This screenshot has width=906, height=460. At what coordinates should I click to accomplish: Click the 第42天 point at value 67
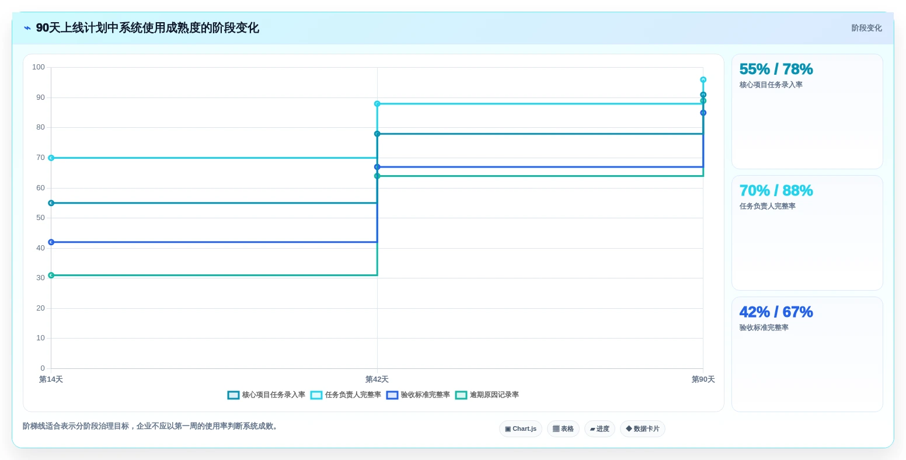[377, 167]
